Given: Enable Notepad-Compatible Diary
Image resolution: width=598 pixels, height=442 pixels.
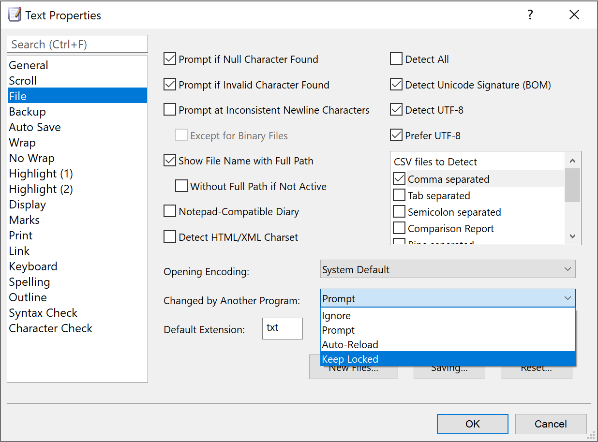Looking at the screenshot, I should pos(170,211).
